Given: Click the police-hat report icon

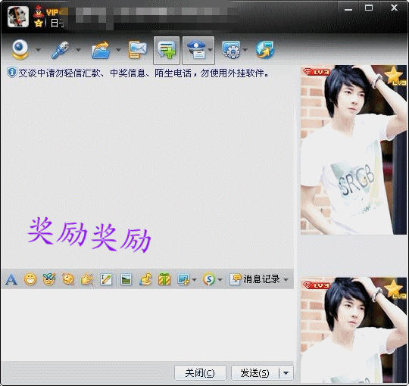Looking at the screenshot, I should tap(195, 50).
